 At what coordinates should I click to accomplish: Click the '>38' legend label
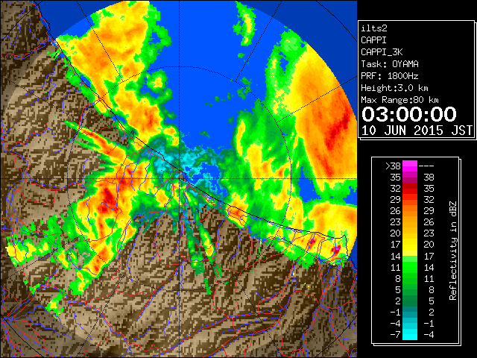393,166
